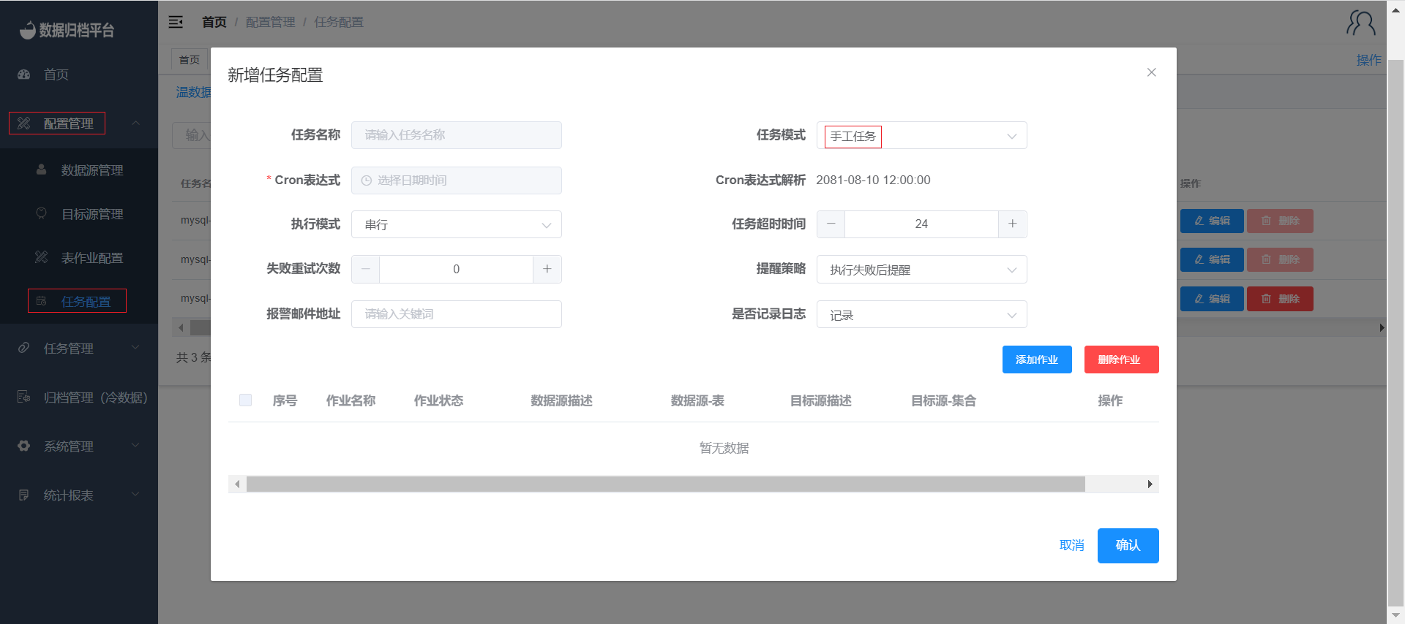The image size is (1405, 624).
Task: Click the 任务配置 menu icon
Action: coord(42,301)
